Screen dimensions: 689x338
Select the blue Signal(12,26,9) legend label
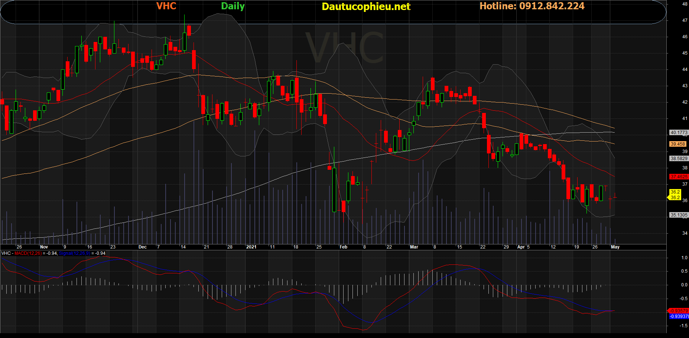[74, 253]
